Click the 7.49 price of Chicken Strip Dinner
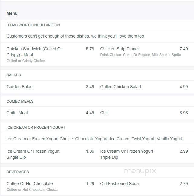This screenshot has height=196, width=194. pos(183,49)
